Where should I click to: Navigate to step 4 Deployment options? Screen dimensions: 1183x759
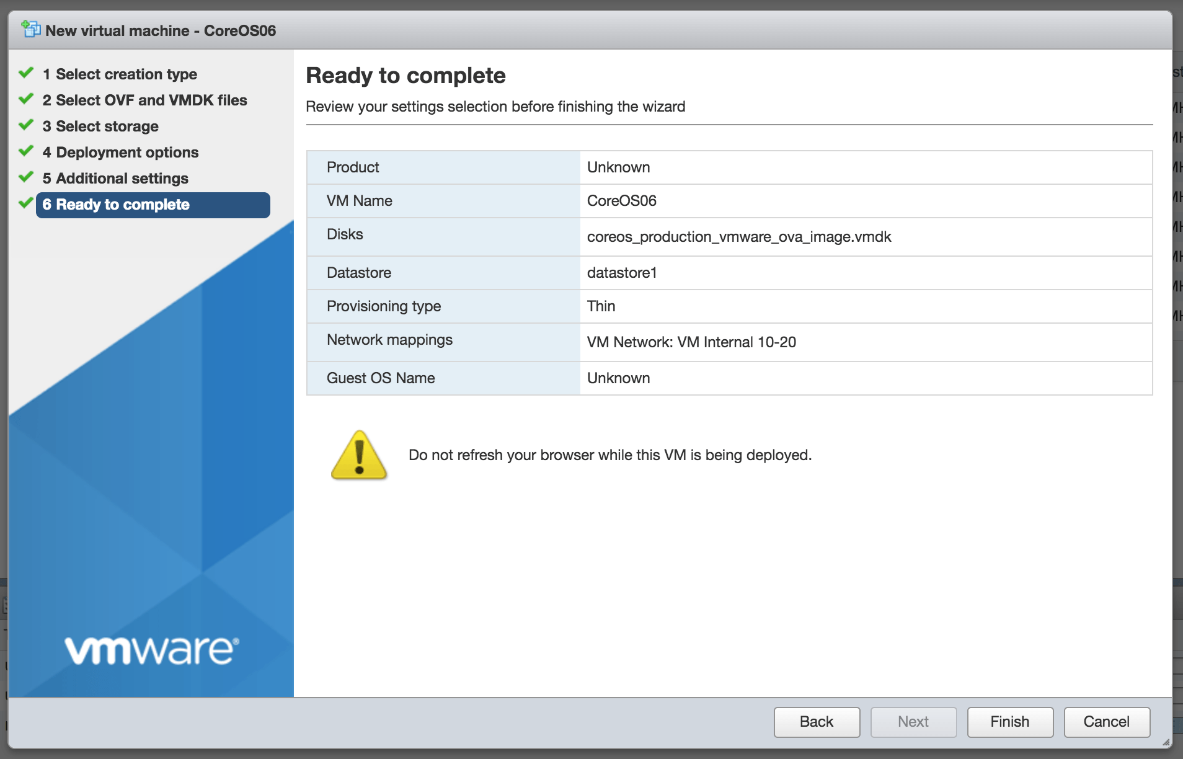pos(121,152)
